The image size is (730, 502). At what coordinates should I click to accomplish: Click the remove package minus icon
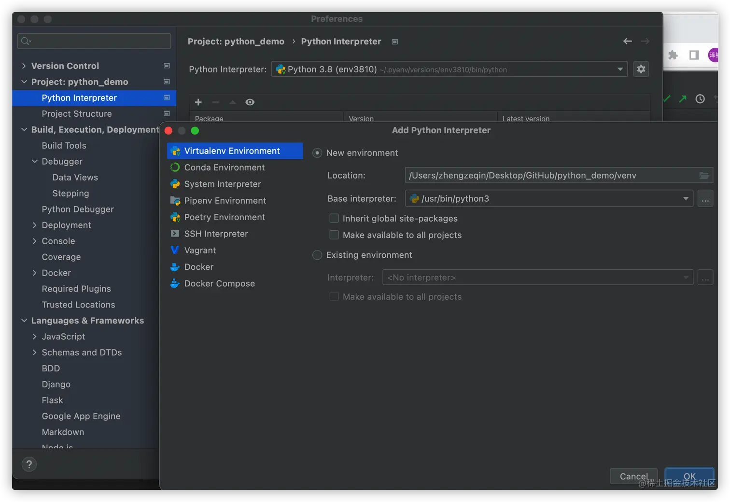pyautogui.click(x=215, y=102)
